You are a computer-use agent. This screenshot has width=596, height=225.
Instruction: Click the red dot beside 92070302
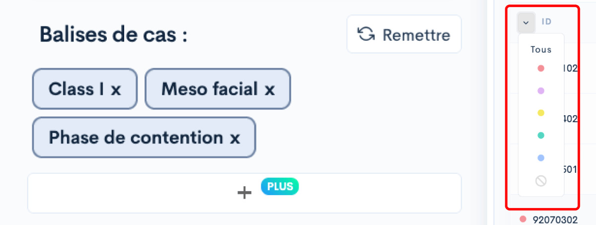tap(523, 219)
